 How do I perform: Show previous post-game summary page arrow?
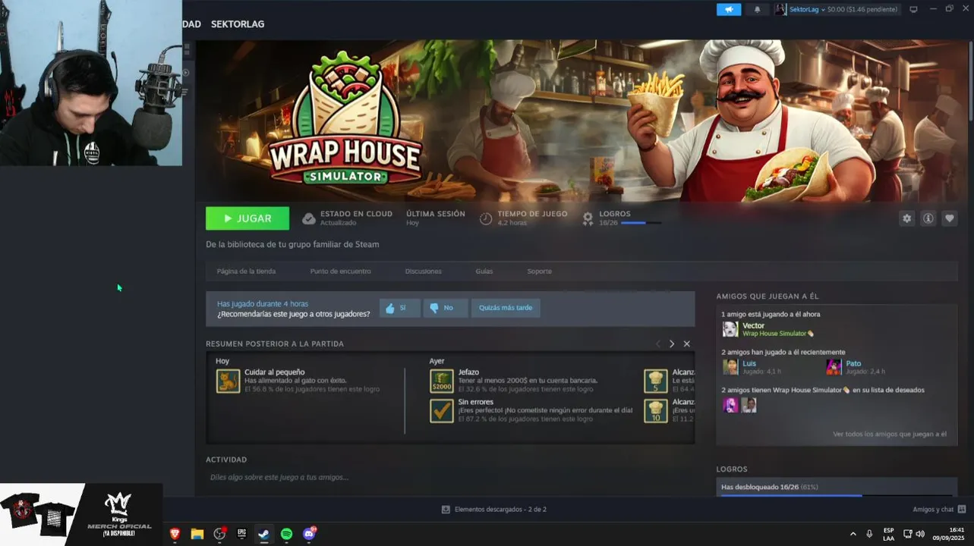[658, 344]
